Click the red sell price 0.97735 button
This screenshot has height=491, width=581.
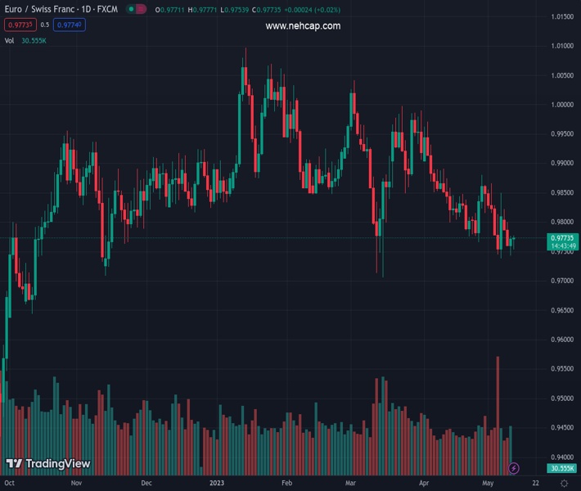20,25
